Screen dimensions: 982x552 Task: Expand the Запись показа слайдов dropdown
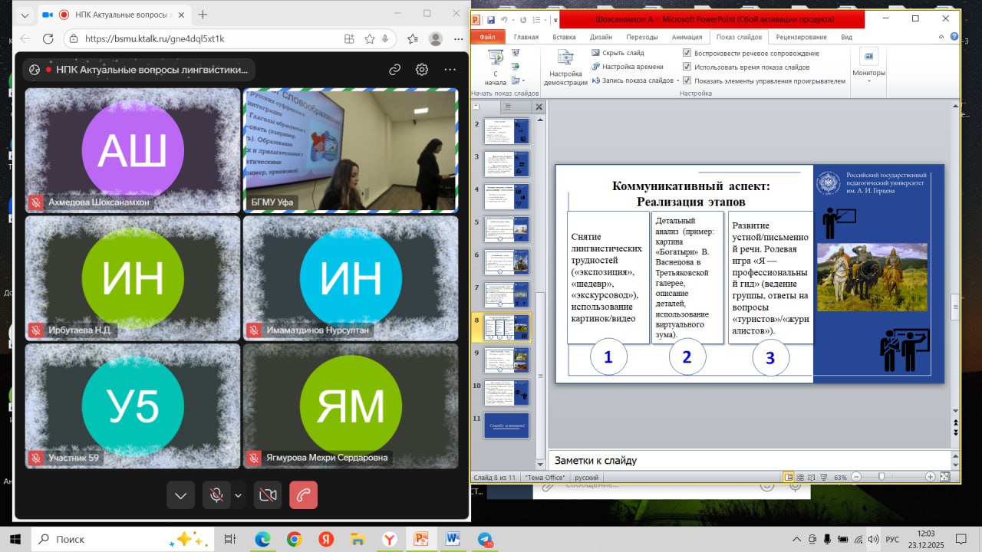(678, 80)
